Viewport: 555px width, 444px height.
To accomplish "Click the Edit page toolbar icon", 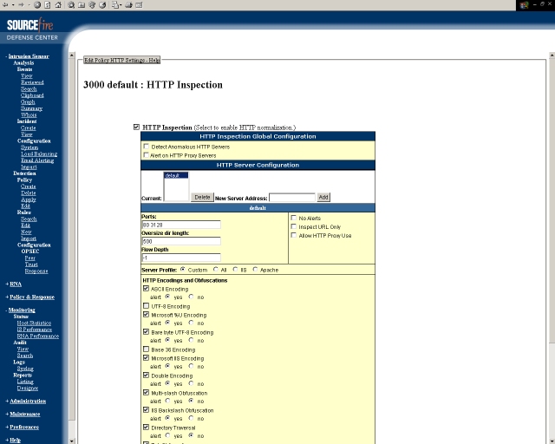I will (x=139, y=5).
